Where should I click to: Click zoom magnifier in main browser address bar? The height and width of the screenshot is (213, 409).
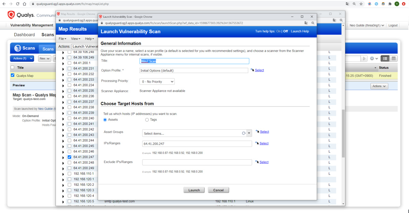point(354,4)
